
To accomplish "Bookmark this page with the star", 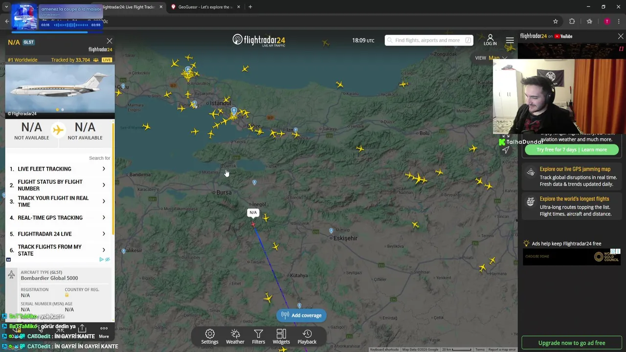I will pyautogui.click(x=556, y=22).
